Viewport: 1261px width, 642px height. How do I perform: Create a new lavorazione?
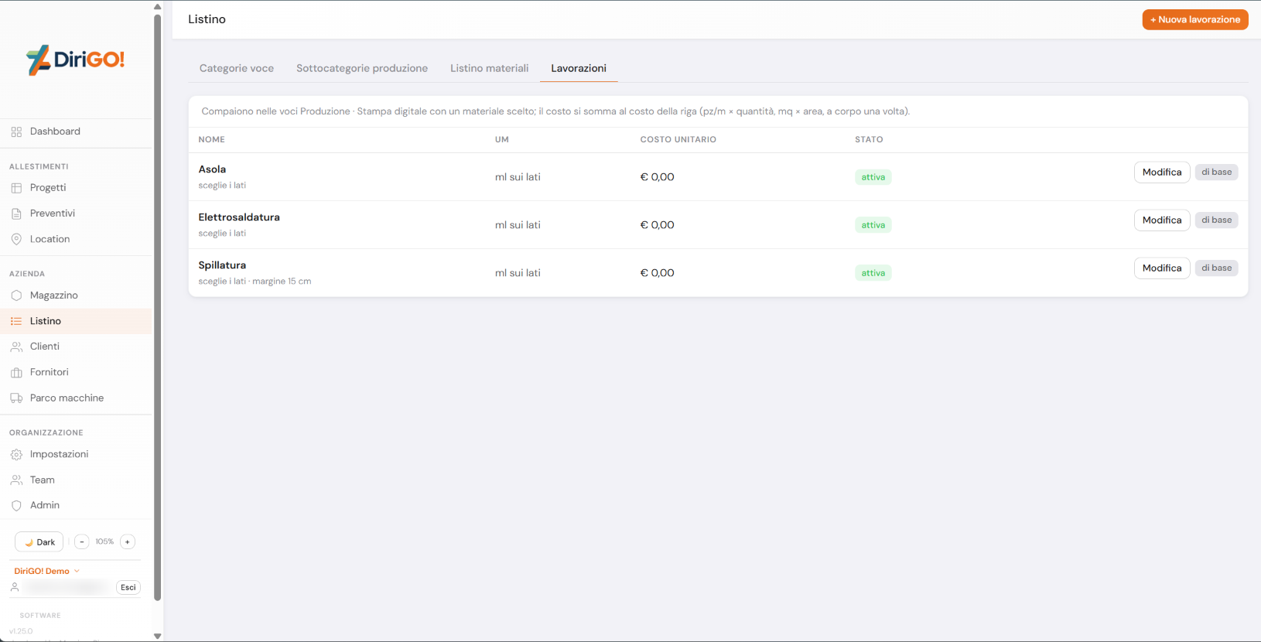point(1195,19)
